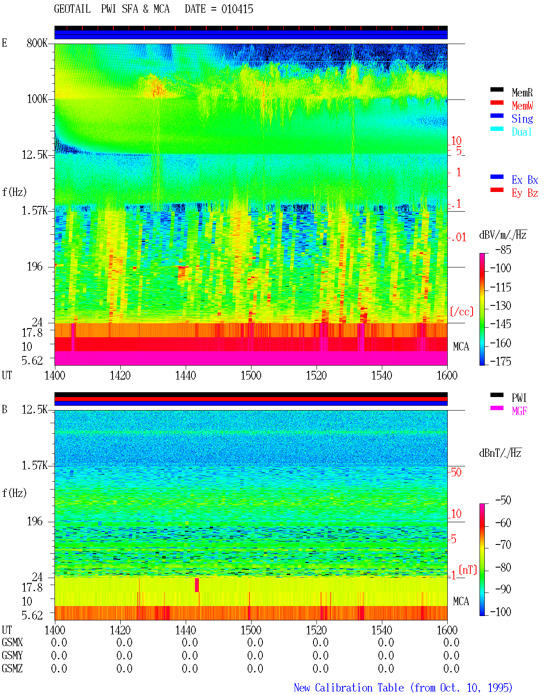Viewport: 558px width, 695px height.
Task: Click the red [nT] unit label
Action: 468,570
